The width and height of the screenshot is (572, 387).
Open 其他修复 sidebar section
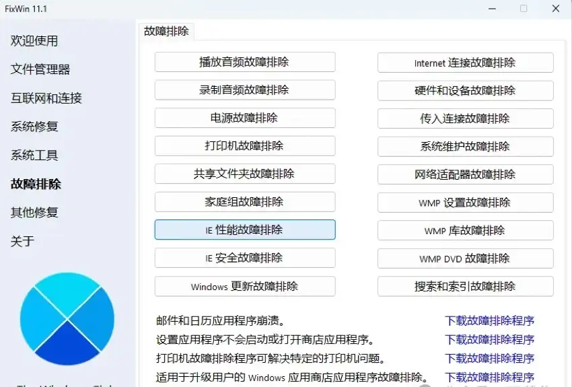coord(34,212)
